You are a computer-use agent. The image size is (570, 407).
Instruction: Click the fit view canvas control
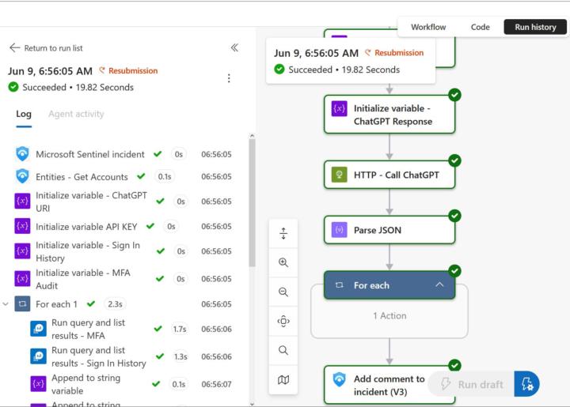point(283,321)
